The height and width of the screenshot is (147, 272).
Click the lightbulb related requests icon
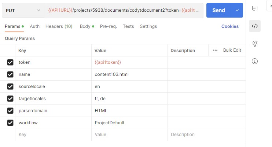(x=255, y=44)
